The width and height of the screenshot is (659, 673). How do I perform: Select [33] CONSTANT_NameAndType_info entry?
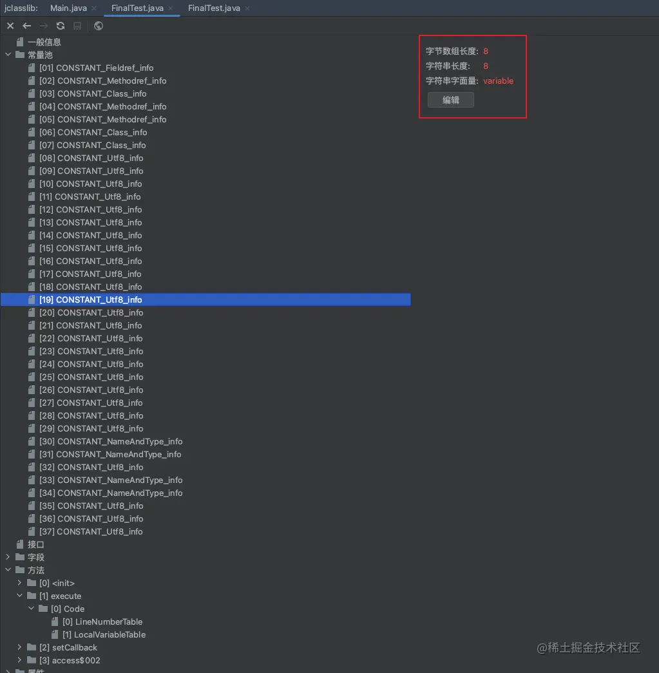pyautogui.click(x=111, y=480)
